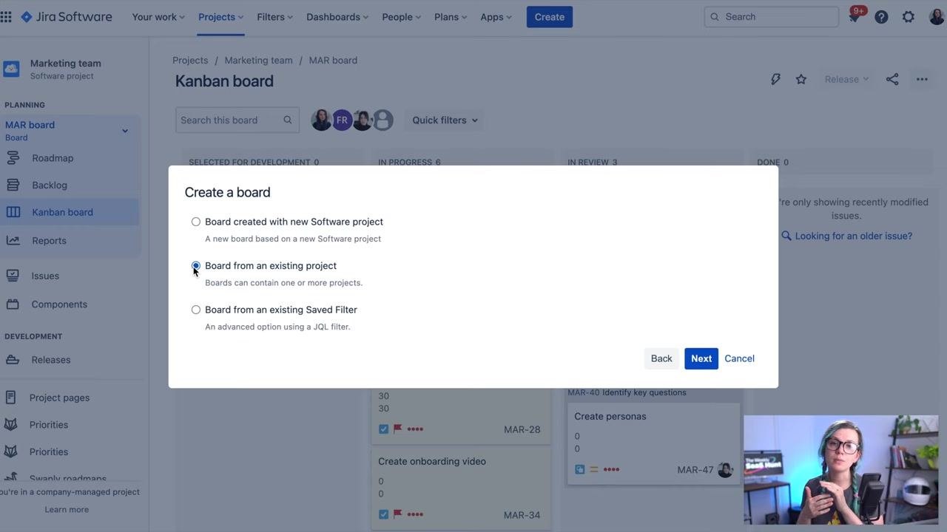Click the Search this board field
Screen dimensions: 947x532
coord(237,120)
